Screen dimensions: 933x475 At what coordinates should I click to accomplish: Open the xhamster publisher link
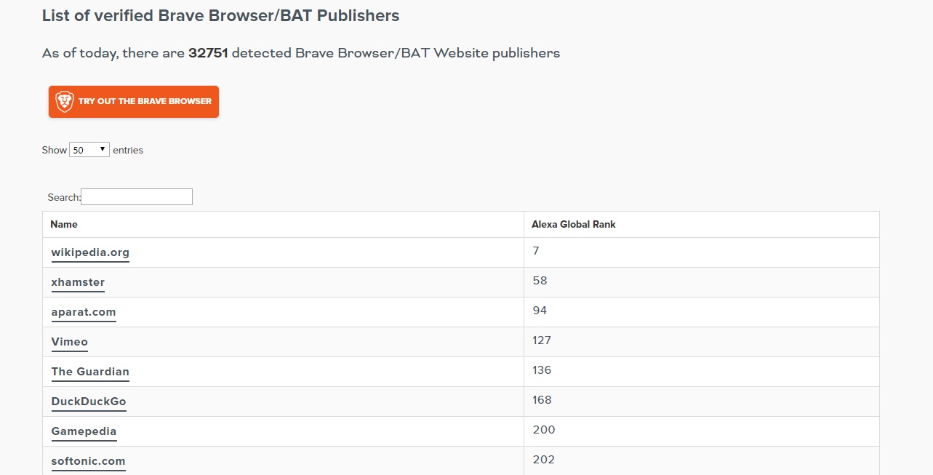click(x=78, y=282)
